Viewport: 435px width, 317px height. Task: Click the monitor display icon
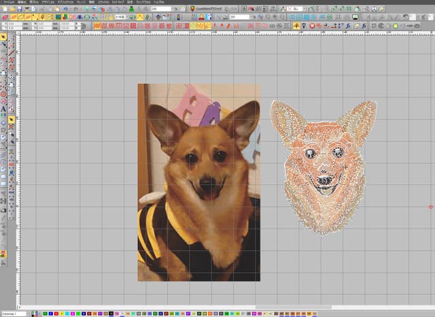[x=355, y=17]
